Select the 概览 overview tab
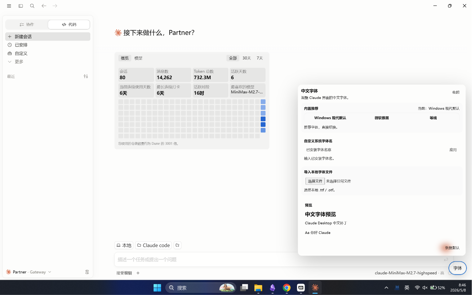The height and width of the screenshot is (295, 472). (x=125, y=58)
